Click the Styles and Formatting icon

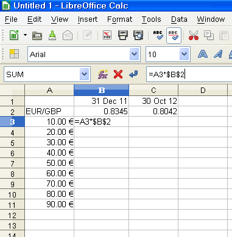coord(14,54)
